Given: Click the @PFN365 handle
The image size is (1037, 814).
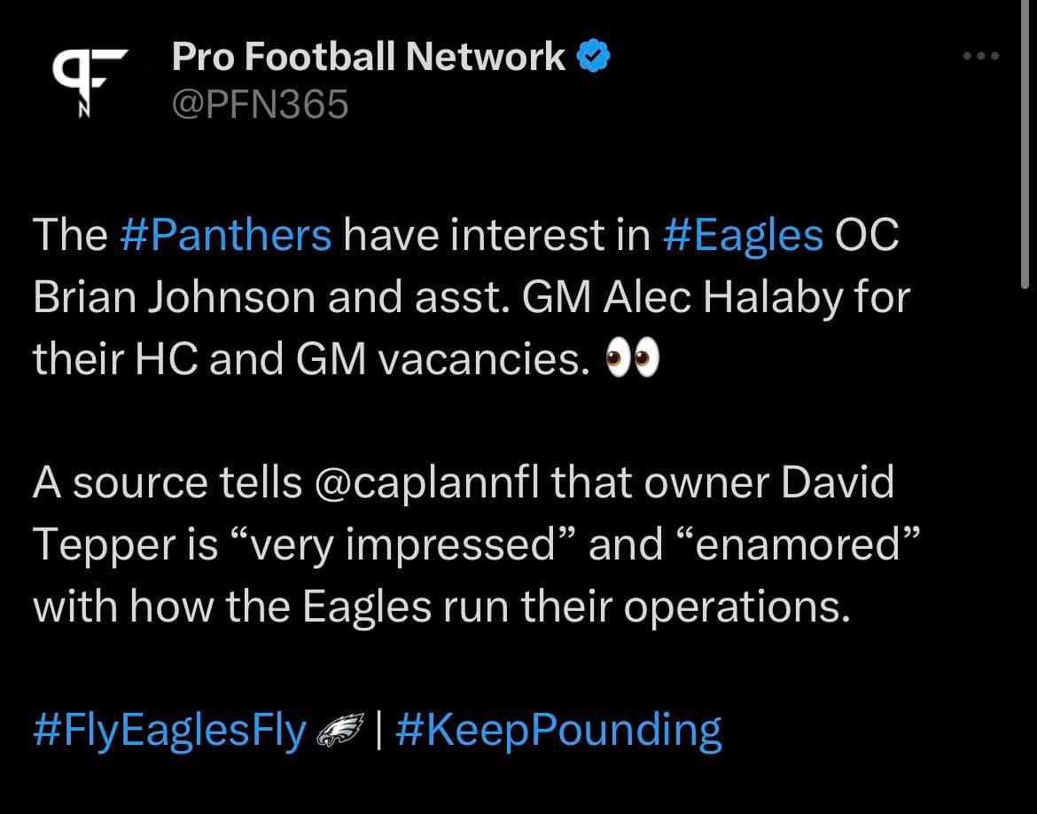Looking at the screenshot, I should (x=261, y=106).
